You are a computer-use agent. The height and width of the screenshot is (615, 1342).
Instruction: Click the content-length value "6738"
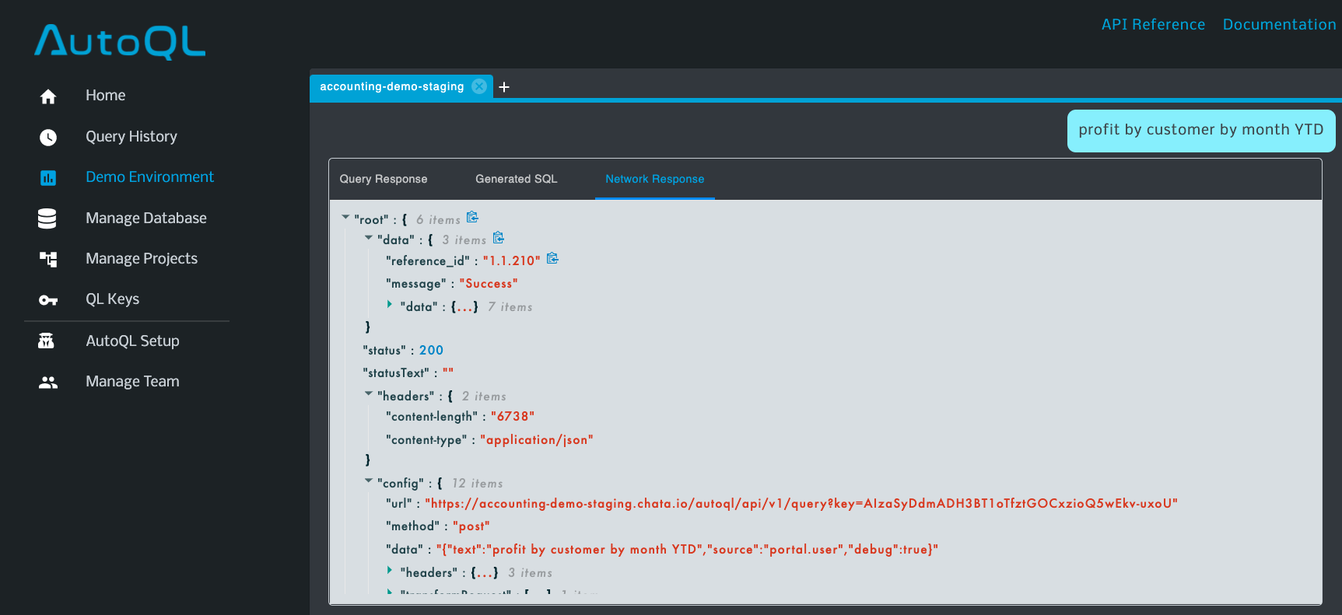tap(513, 417)
